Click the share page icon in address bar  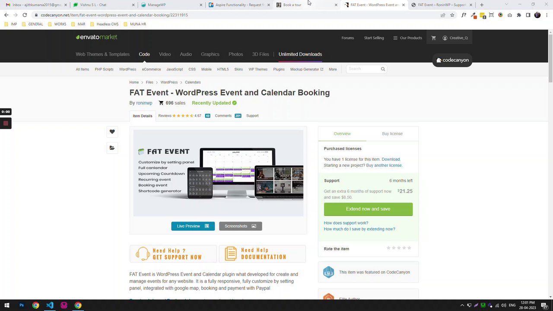click(443, 15)
